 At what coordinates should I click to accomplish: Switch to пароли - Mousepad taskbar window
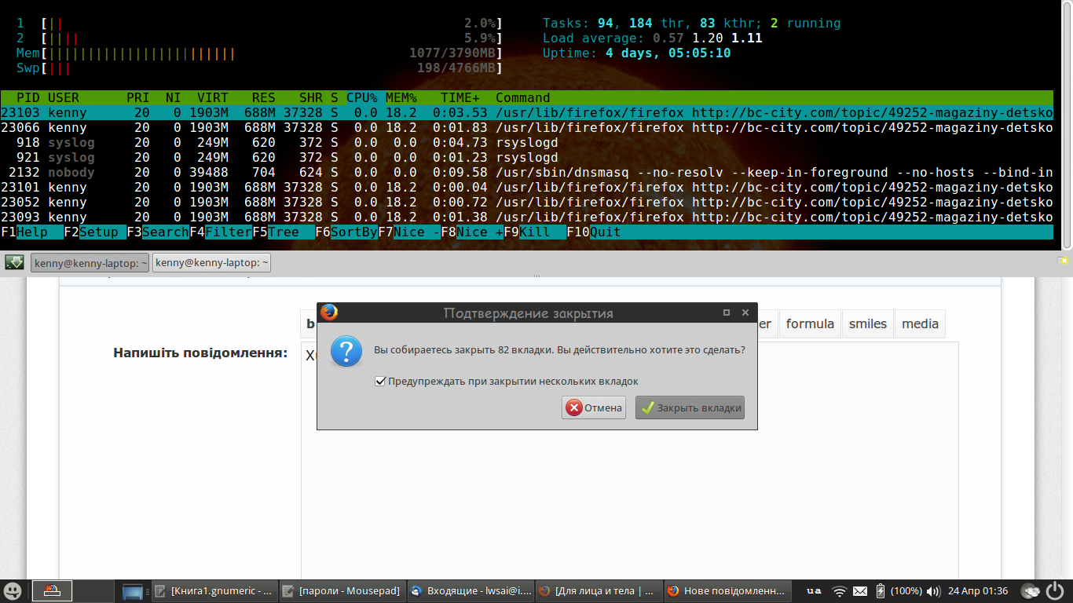pos(342,590)
